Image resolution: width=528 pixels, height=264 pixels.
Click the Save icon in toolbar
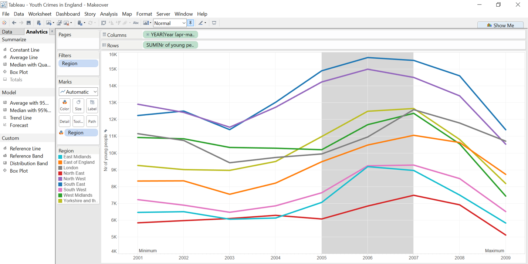pyautogui.click(x=28, y=23)
